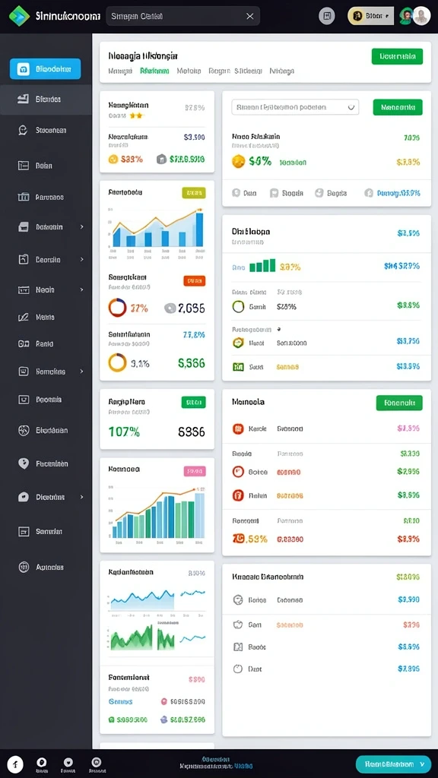The image size is (438, 778).
Task: Switch to the green active tab under heading
Action: pos(154,71)
